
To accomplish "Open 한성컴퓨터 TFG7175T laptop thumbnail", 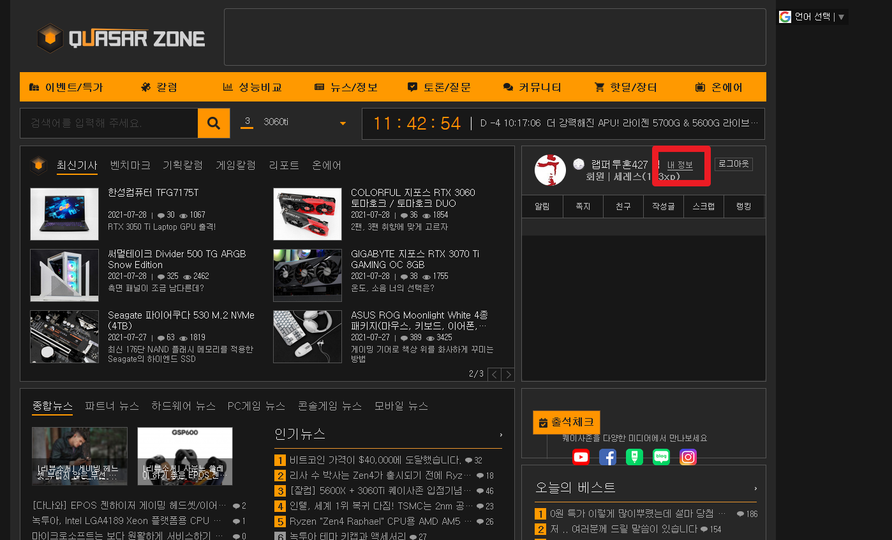I will 64,214.
